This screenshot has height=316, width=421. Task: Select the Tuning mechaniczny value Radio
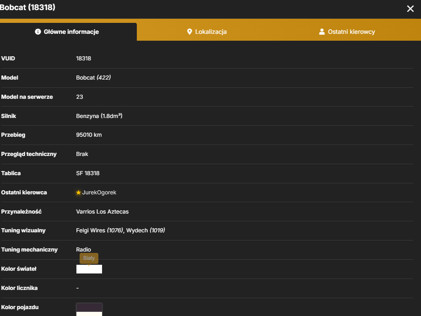pyautogui.click(x=83, y=250)
